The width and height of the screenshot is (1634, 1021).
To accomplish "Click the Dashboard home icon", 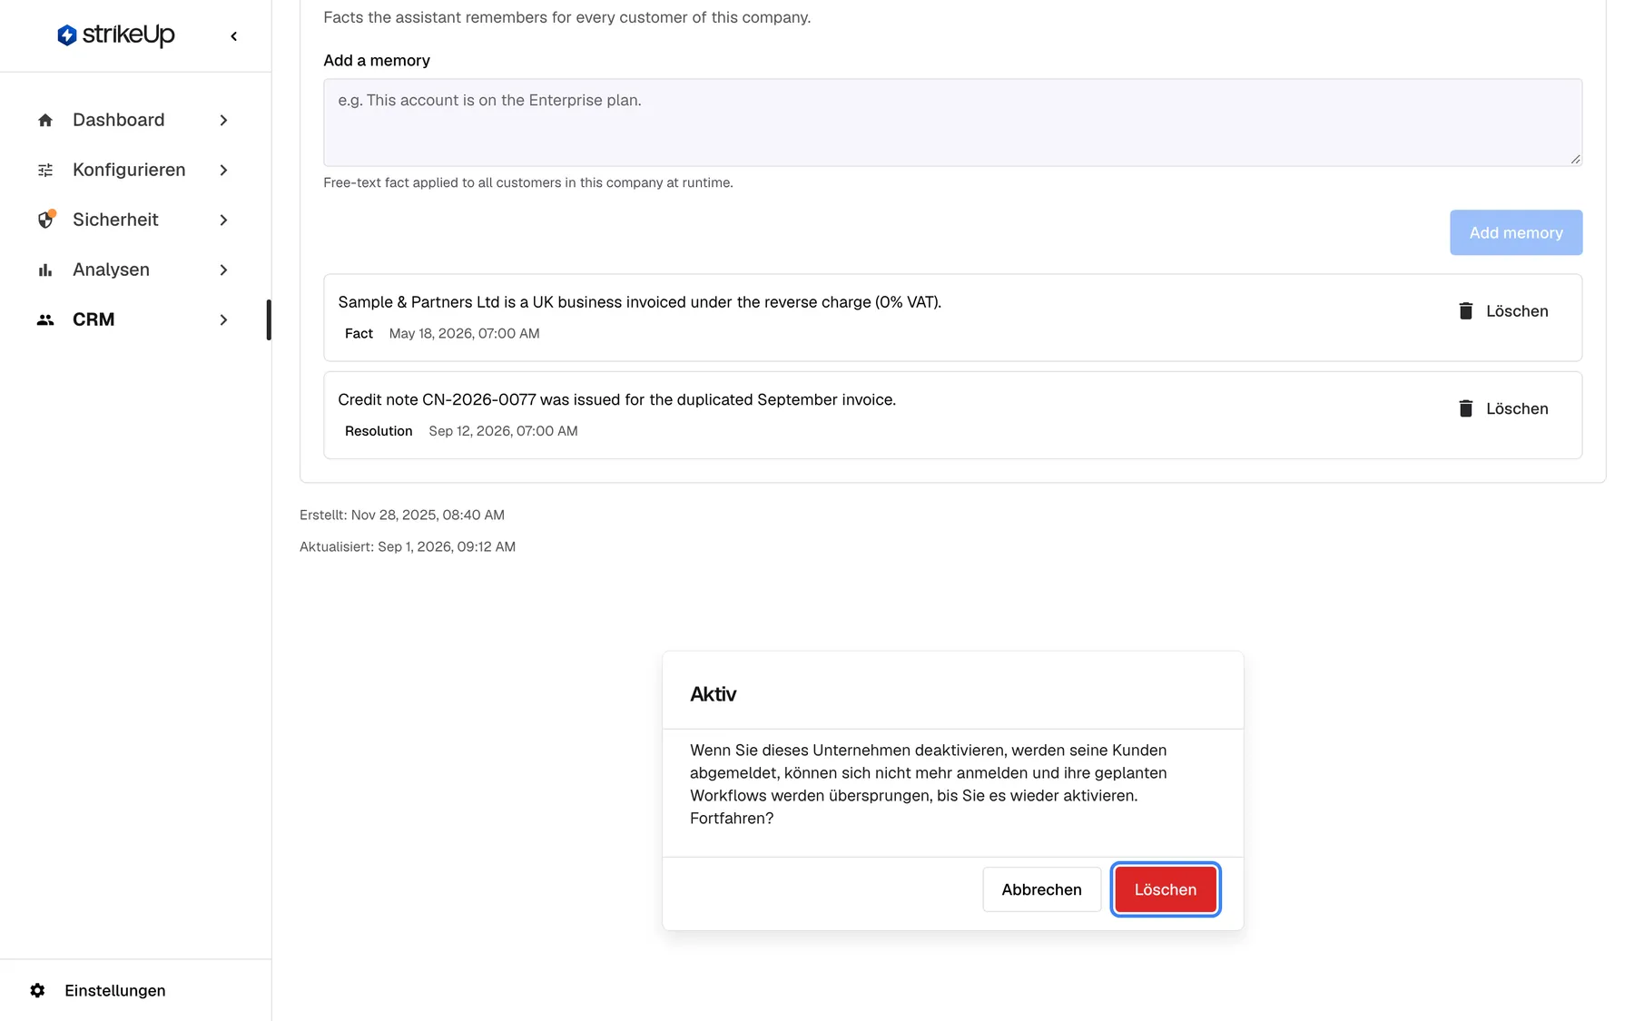I will [45, 120].
